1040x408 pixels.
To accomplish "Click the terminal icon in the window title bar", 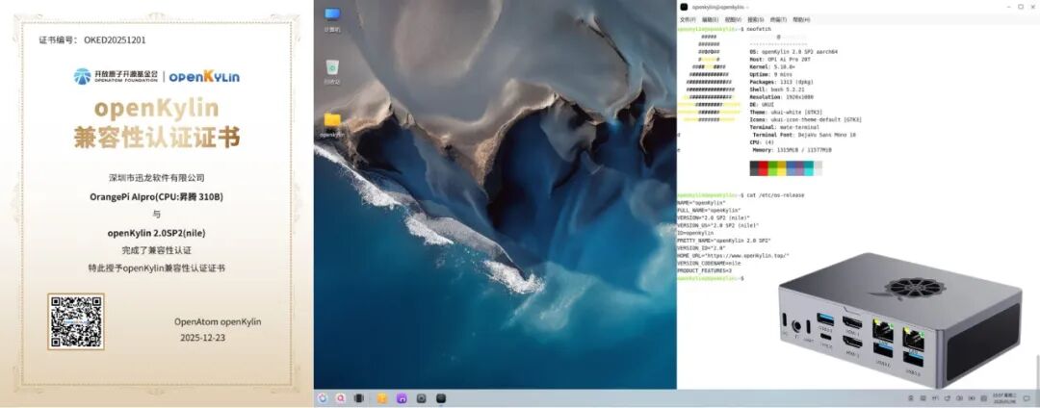I will [684, 7].
